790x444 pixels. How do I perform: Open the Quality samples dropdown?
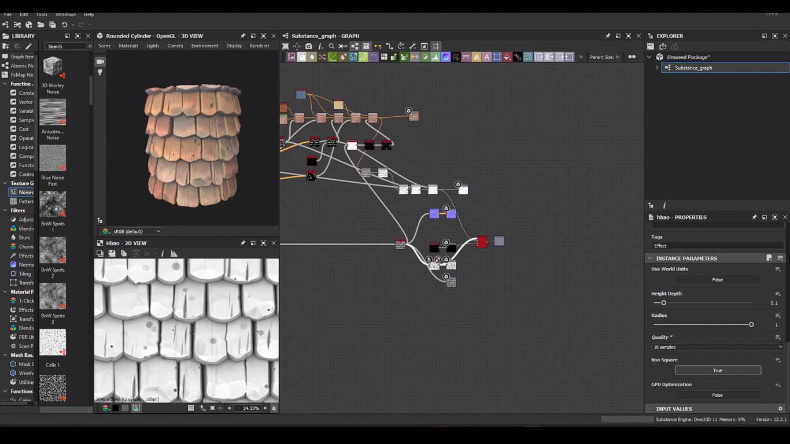pyautogui.click(x=717, y=347)
